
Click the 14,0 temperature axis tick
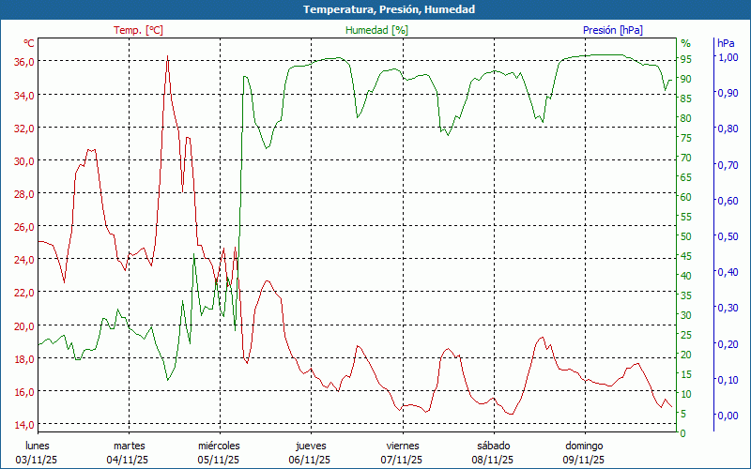[x=23, y=424]
